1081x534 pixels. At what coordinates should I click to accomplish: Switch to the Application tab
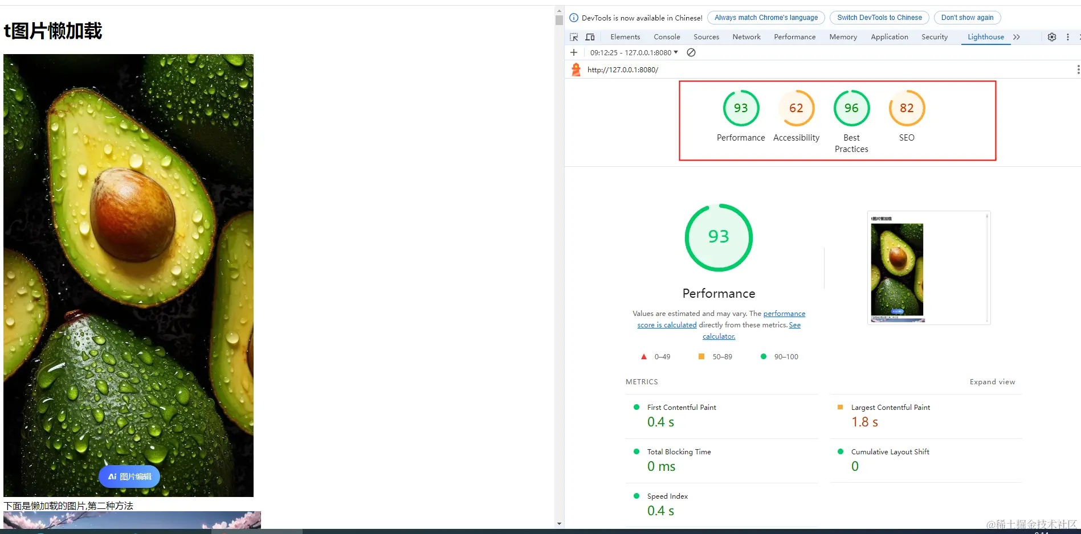(889, 37)
